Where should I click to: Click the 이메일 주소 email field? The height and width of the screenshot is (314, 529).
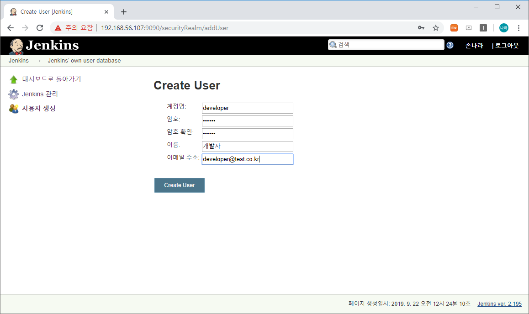[247, 159]
